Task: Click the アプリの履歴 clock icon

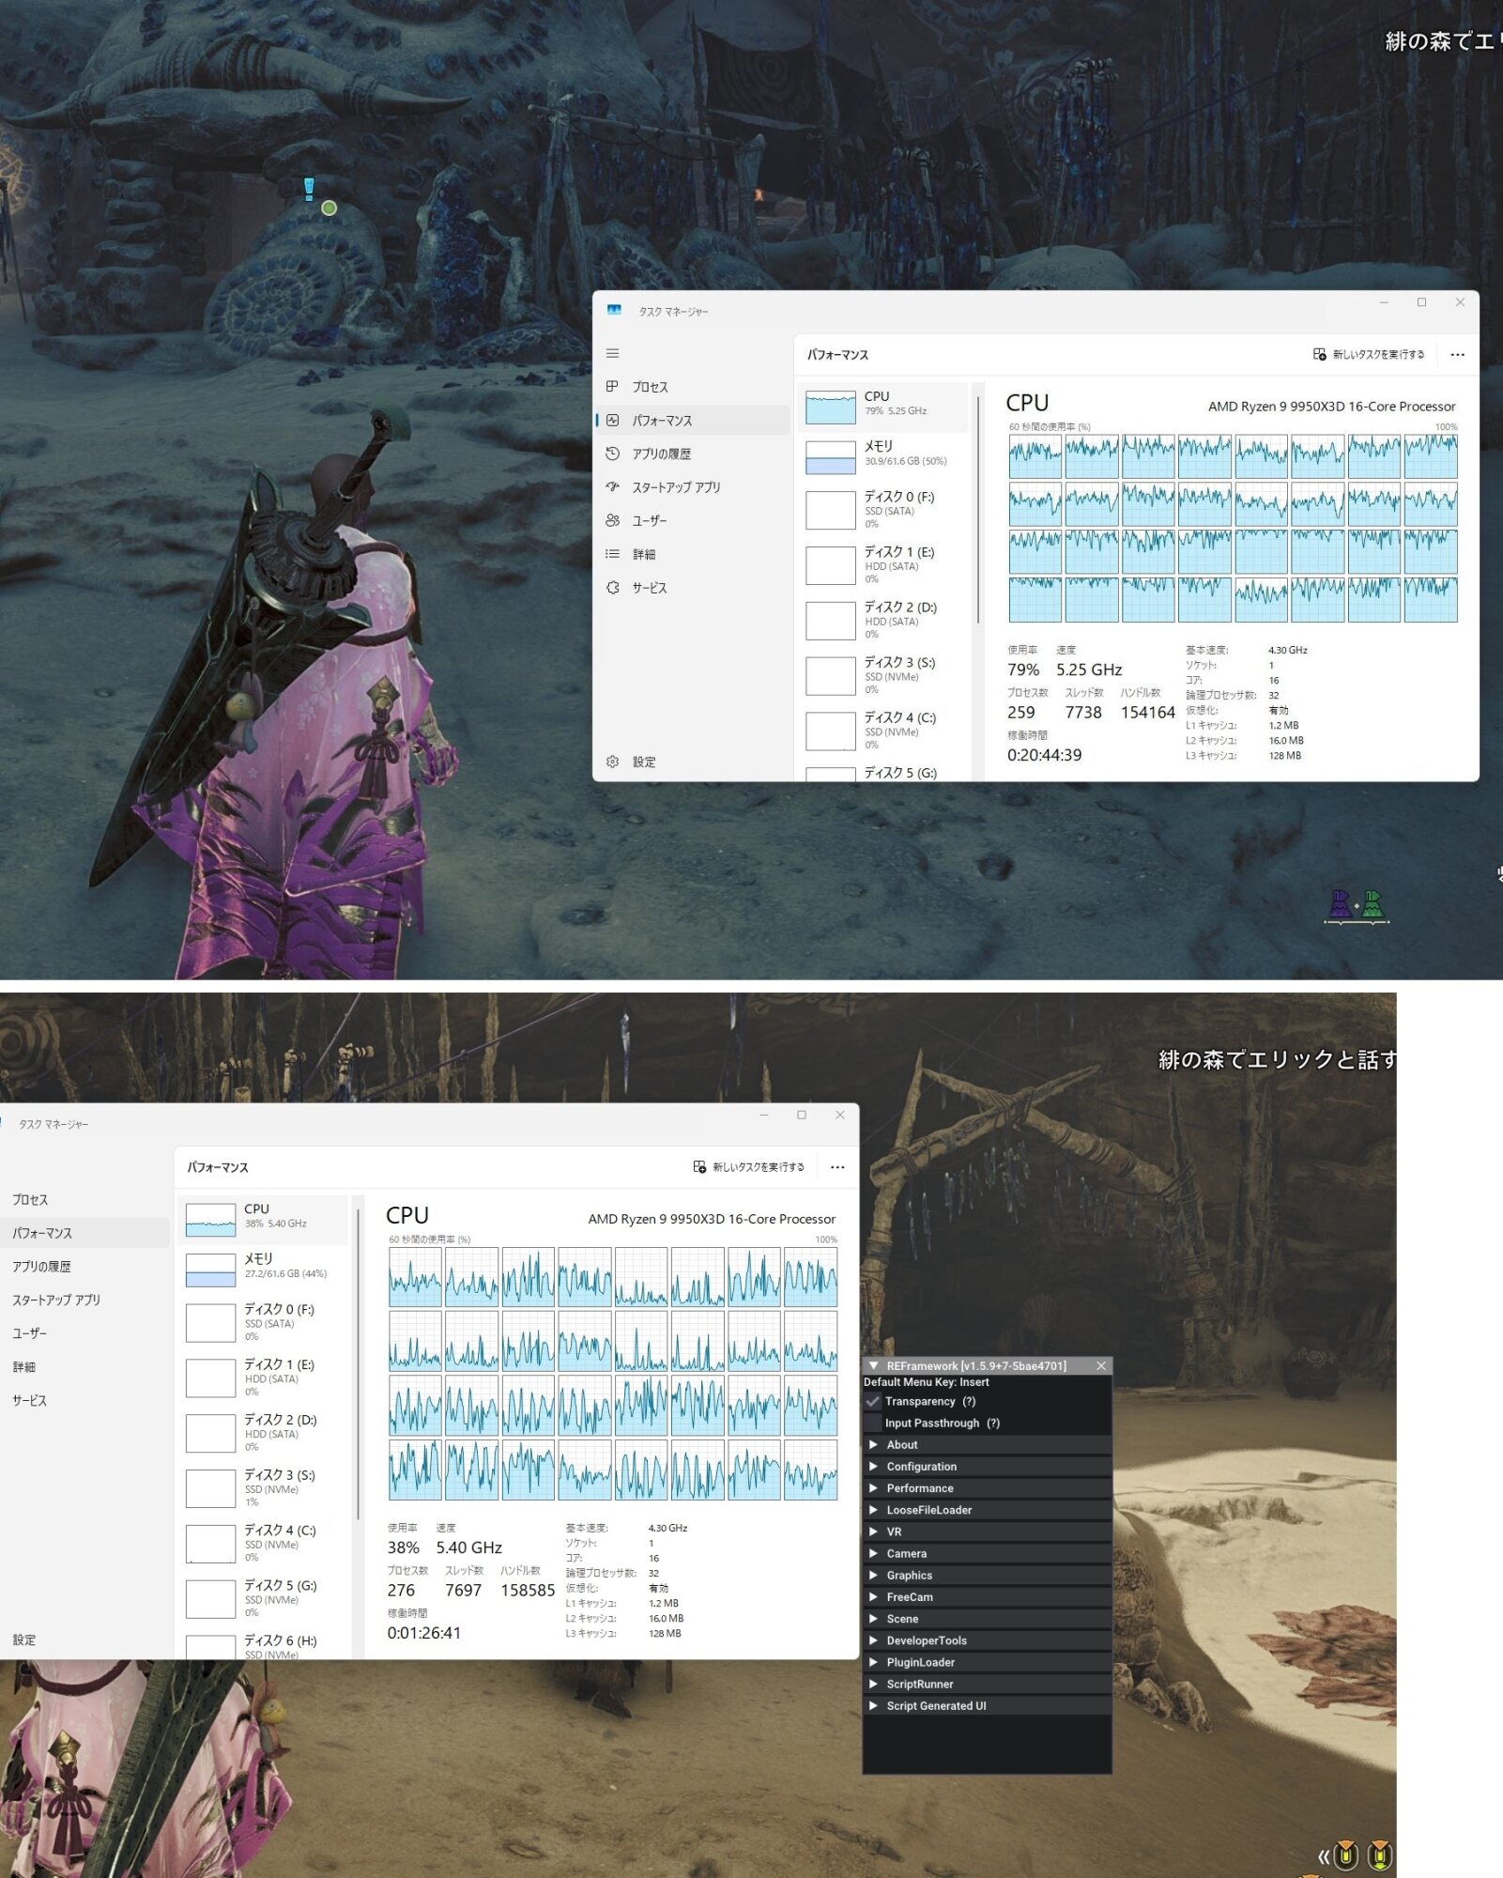Action: (x=612, y=454)
